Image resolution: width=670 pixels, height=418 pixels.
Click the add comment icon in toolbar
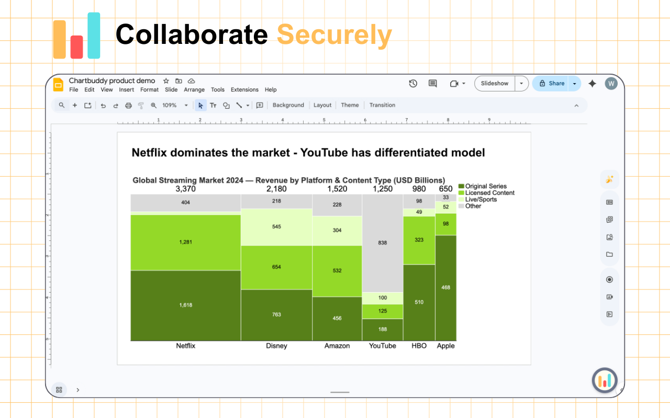point(260,105)
